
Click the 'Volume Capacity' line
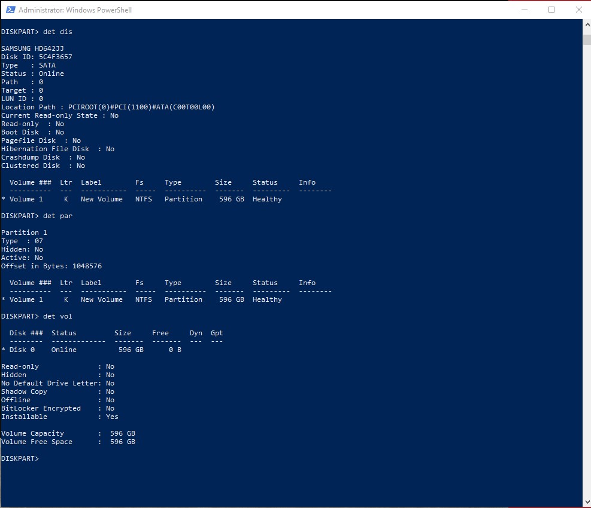click(68, 433)
